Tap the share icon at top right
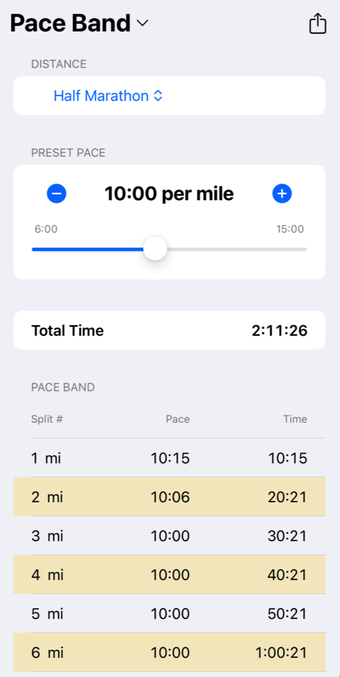340x677 pixels. point(317,24)
